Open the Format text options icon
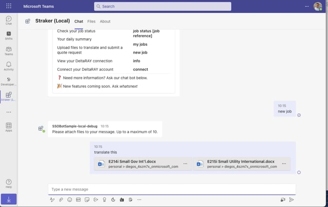328x207 pixels. 52,200
